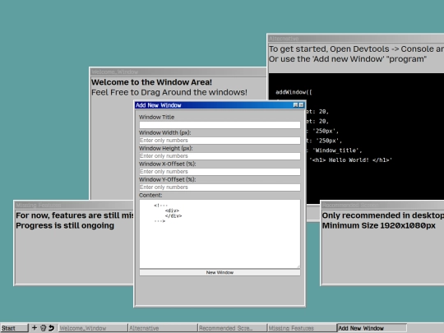This screenshot has width=444, height=333.
Task: Click the Recommended Screen window title bar
Action: coord(382,205)
